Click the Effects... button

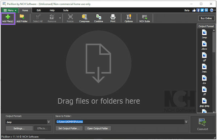pos(42,128)
